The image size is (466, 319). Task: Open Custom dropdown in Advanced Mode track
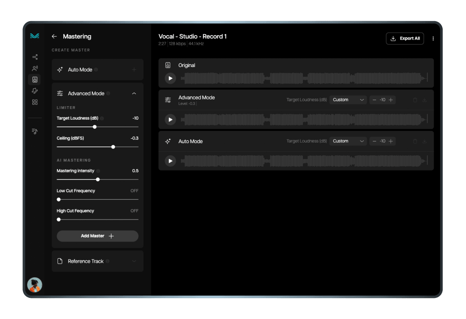coord(348,100)
